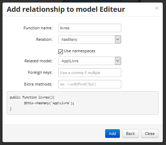Click the Foreign keys label text

[x=40, y=72]
